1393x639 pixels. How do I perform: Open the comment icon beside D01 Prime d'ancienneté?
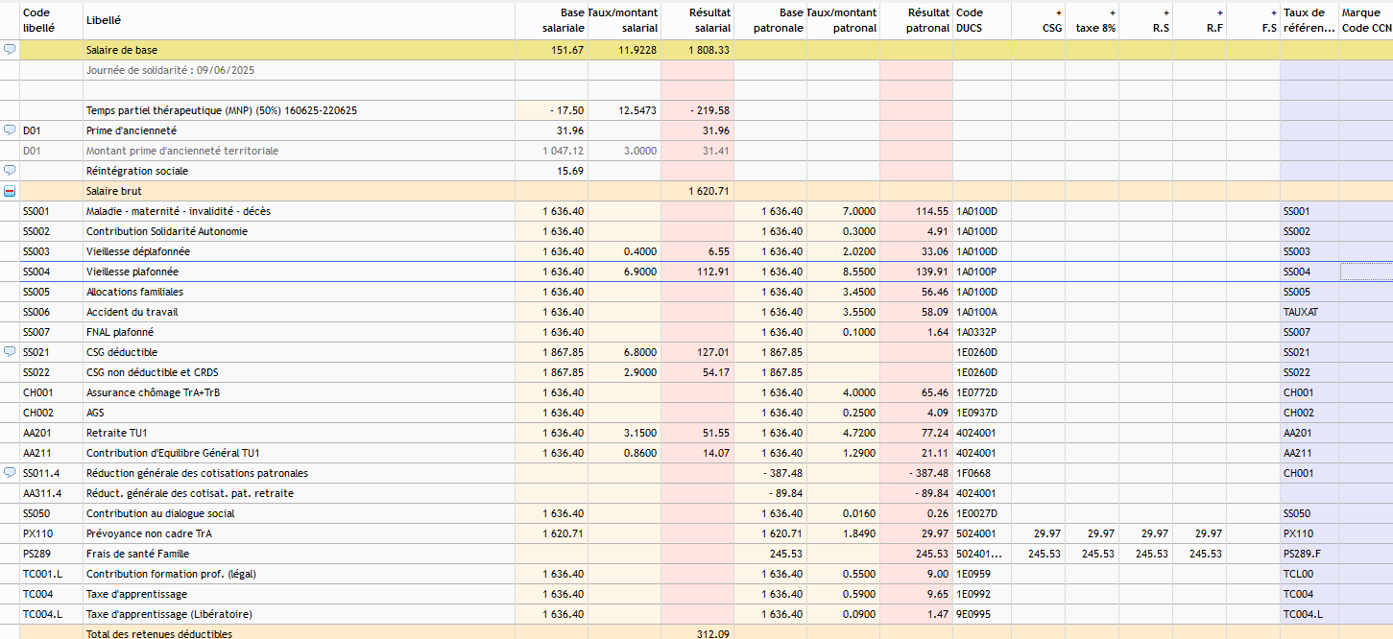(x=10, y=130)
